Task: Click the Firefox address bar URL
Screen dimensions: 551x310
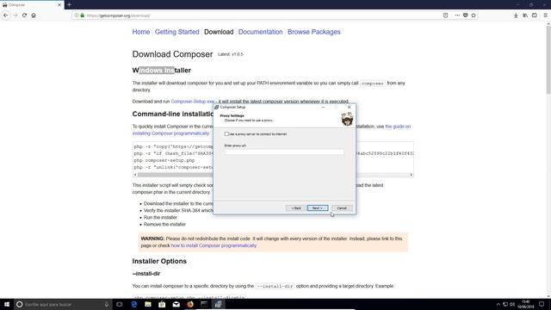Action: tap(119, 15)
